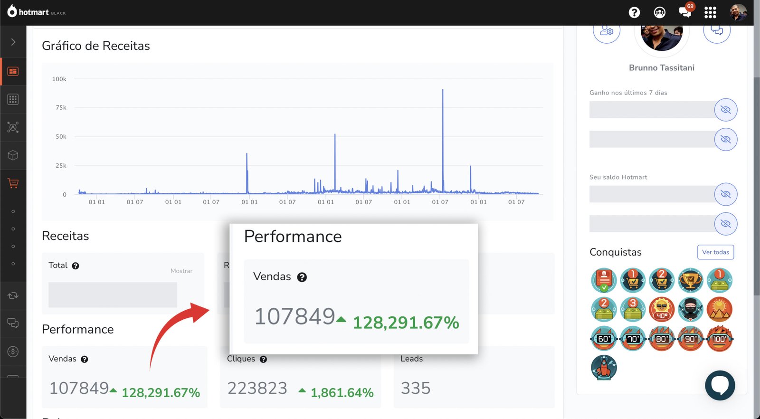The image size is (760, 419).
Task: Click Mostrar to reveal total revenue
Action: [181, 271]
